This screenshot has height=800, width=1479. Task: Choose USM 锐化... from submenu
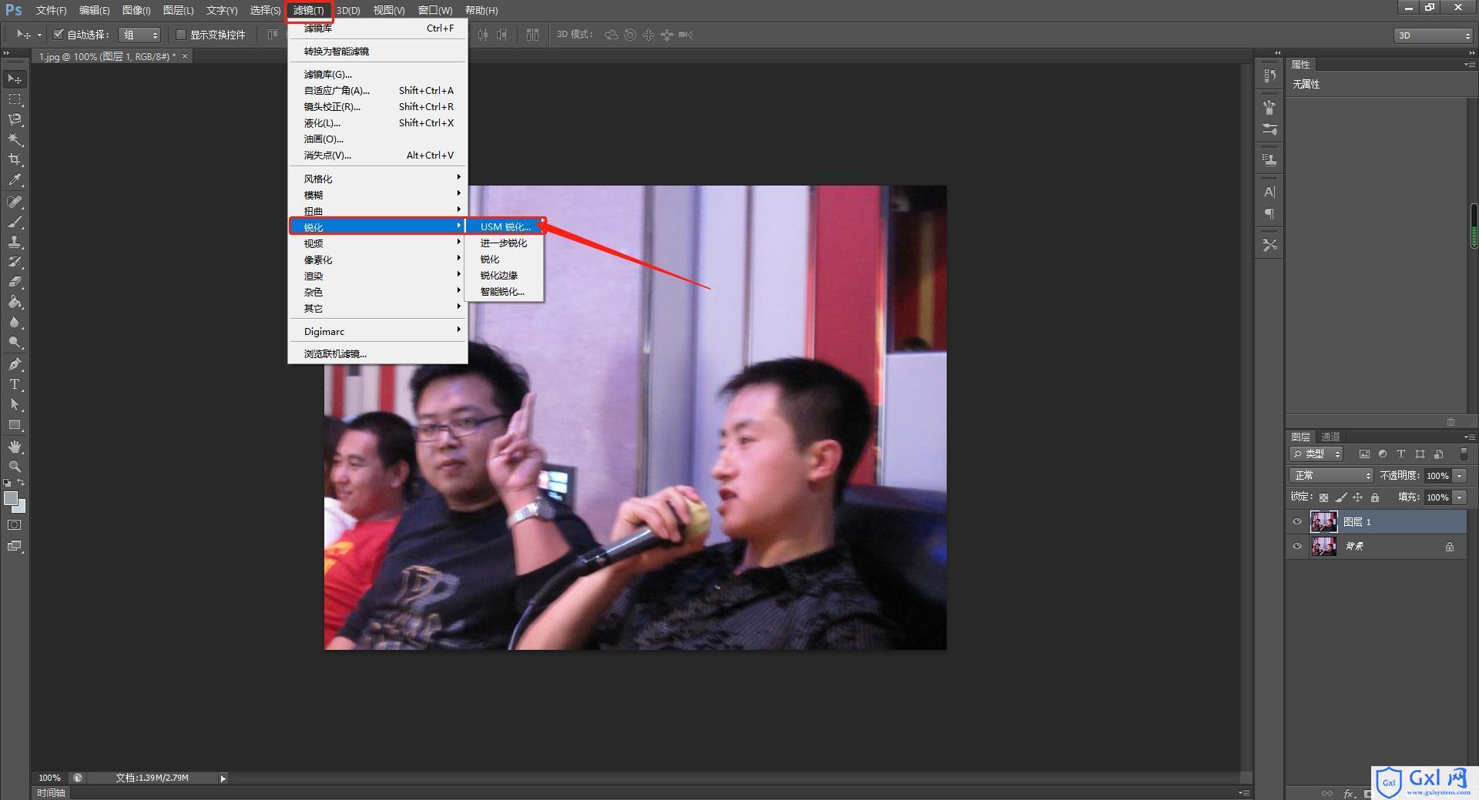505,226
